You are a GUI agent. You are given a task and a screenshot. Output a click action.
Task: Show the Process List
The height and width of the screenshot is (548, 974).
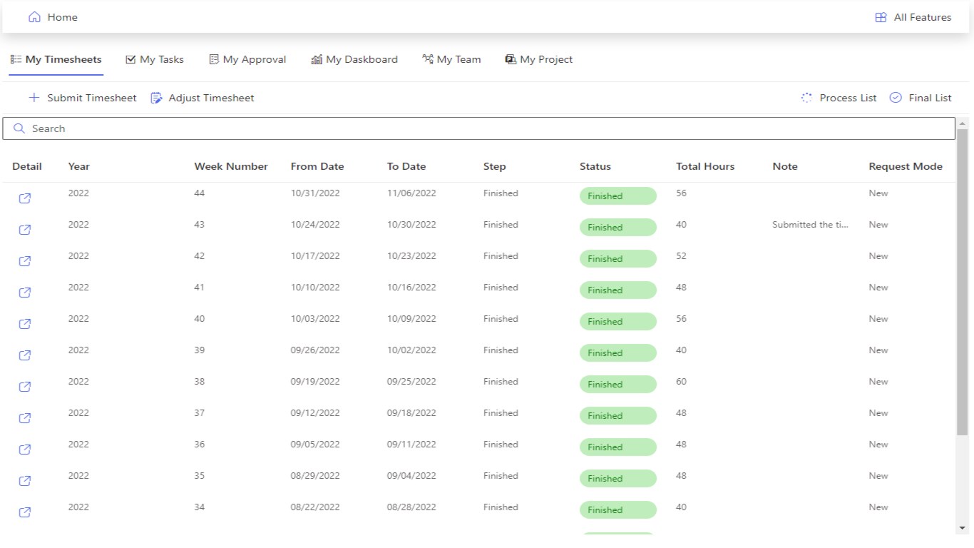pyautogui.click(x=839, y=98)
